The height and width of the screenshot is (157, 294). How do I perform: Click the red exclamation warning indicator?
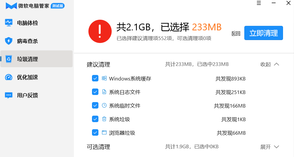point(100,31)
